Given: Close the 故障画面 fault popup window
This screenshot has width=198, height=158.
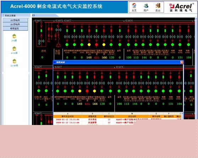Looking at the screenshot, I should [x=182, y=62].
